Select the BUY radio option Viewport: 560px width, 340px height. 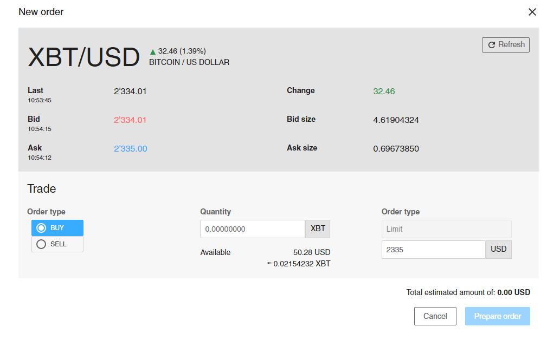click(x=57, y=228)
